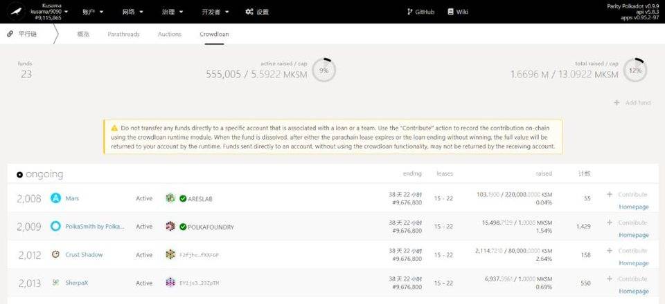
Task: Click the 0.04% raised value for Mars
Action: coord(544,202)
